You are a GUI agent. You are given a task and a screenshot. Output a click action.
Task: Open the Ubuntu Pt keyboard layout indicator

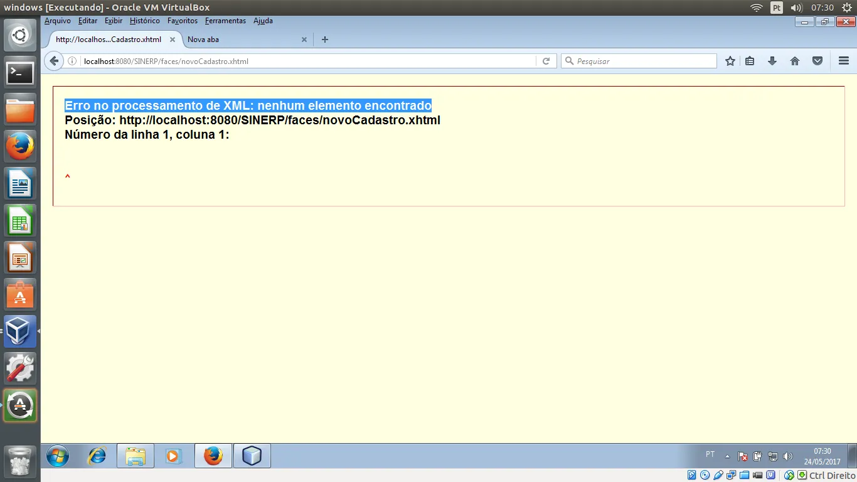(777, 8)
